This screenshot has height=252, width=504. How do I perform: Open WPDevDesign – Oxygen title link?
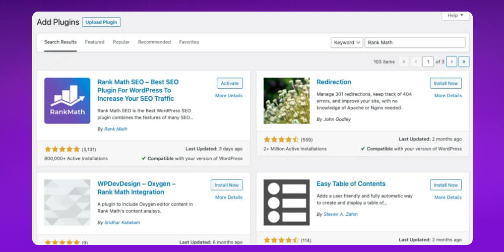coord(137,188)
